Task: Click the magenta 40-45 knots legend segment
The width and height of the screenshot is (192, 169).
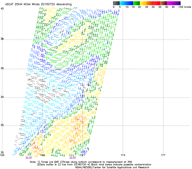Action: pyautogui.click(x=170, y=3)
